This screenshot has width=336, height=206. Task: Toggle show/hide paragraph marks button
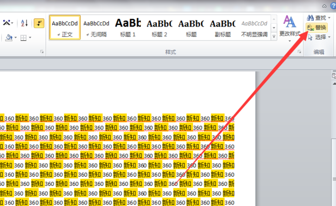point(39,23)
